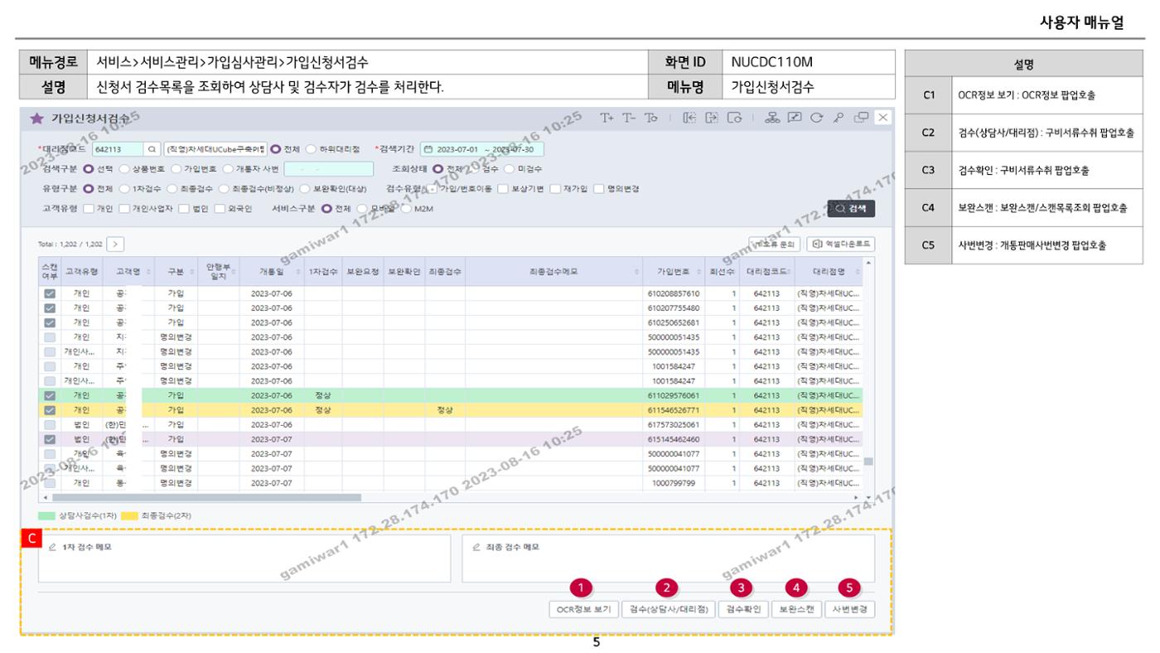The width and height of the screenshot is (1160, 653).
Task: Toggle scan checkbox for row 615145462460
Action: [x=50, y=439]
